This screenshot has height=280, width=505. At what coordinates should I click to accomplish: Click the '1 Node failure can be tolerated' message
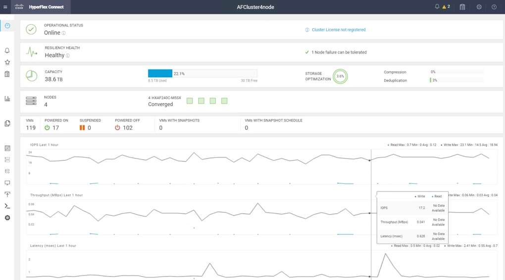click(x=339, y=52)
